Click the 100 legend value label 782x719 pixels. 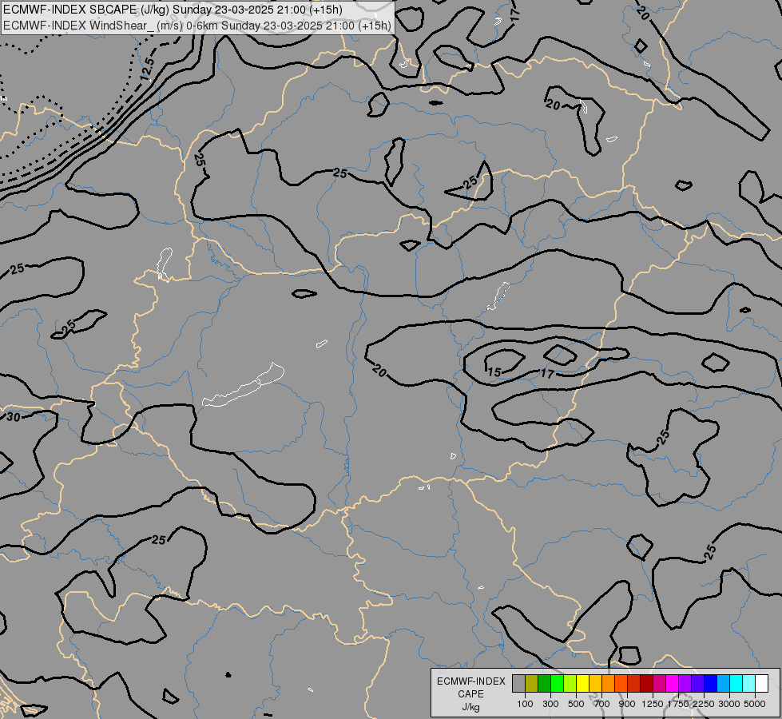click(525, 704)
